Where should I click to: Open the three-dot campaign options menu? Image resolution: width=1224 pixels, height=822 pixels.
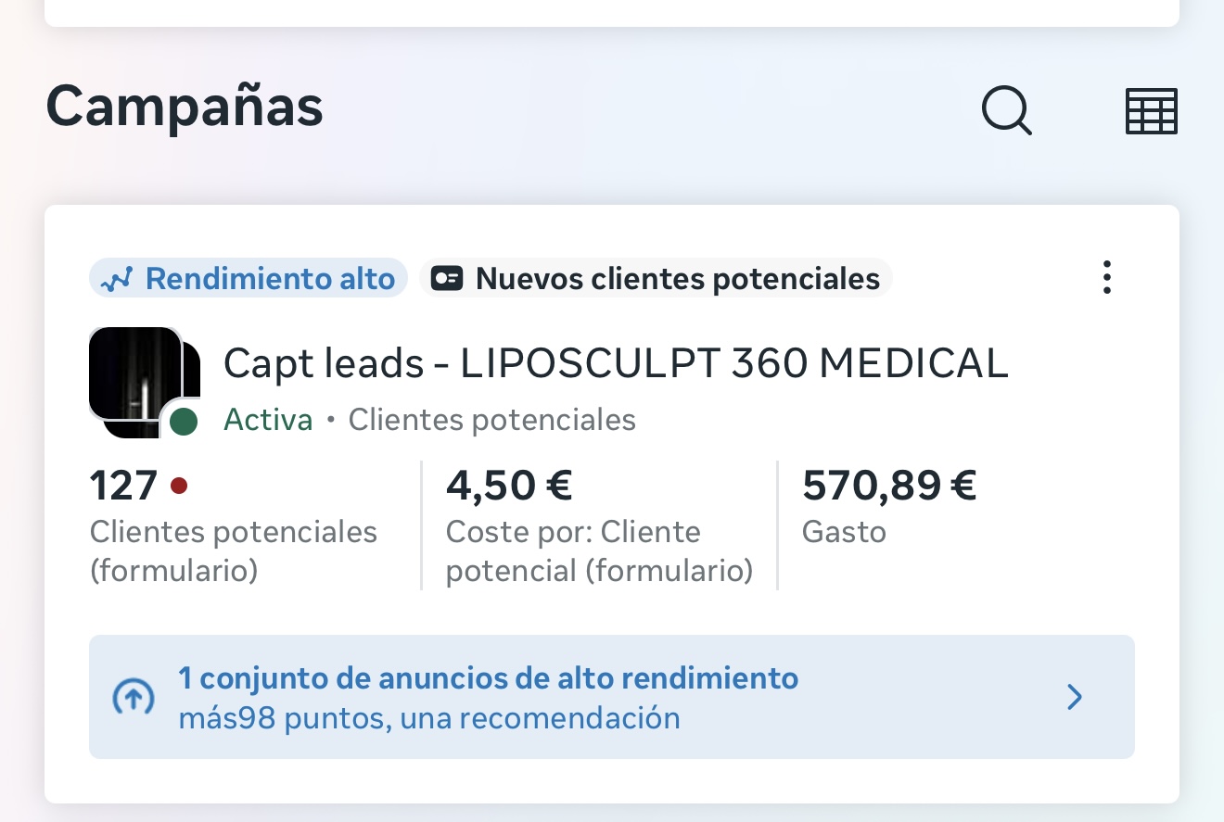click(1106, 277)
